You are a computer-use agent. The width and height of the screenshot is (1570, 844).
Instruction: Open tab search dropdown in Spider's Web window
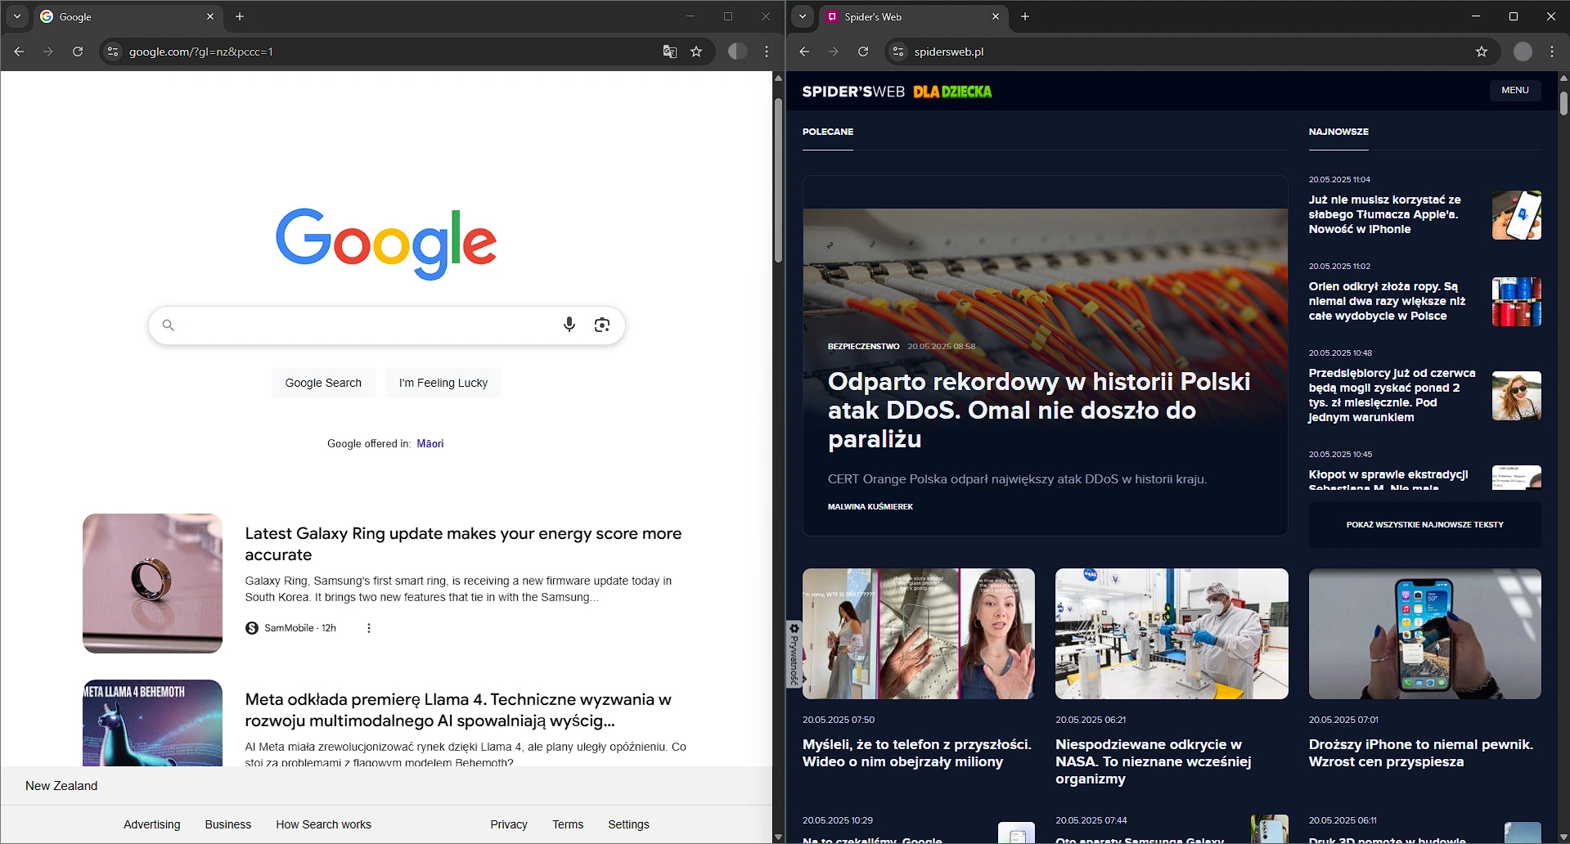[803, 16]
